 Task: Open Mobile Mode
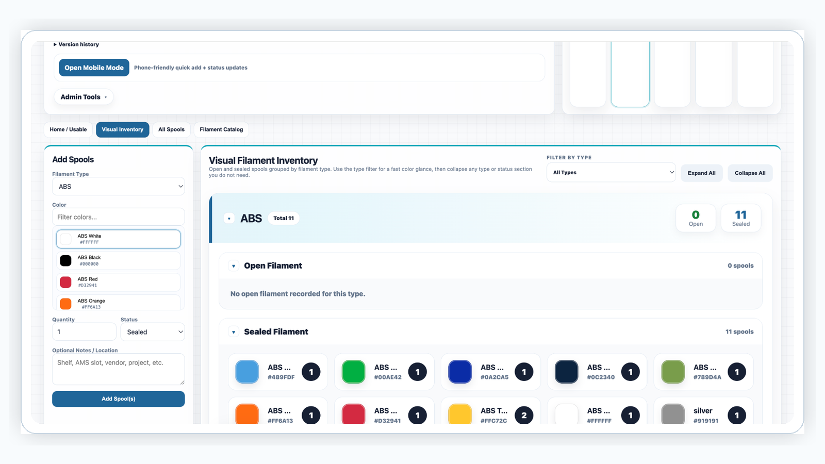coord(94,68)
